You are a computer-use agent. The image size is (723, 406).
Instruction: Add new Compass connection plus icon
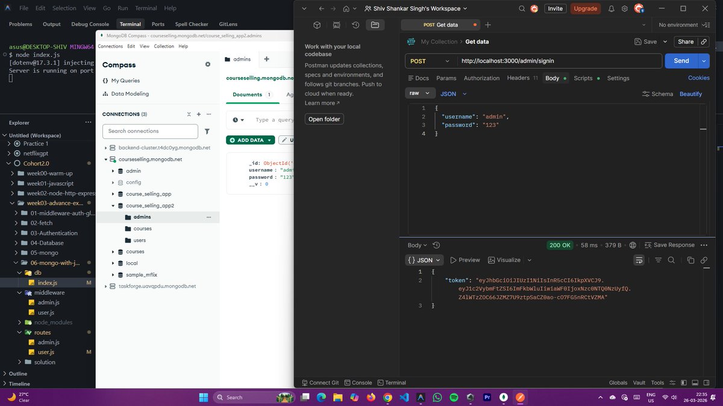click(198, 114)
